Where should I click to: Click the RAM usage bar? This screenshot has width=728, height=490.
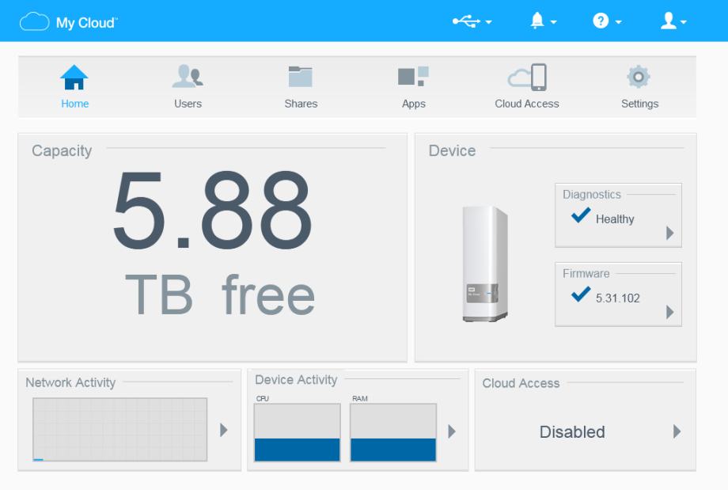[x=393, y=432]
